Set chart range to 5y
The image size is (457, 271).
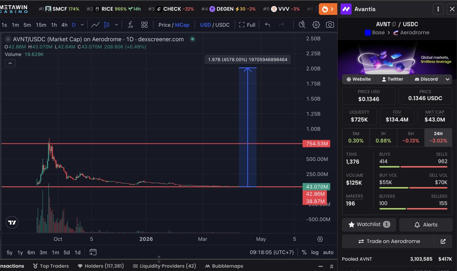[x=10, y=252]
